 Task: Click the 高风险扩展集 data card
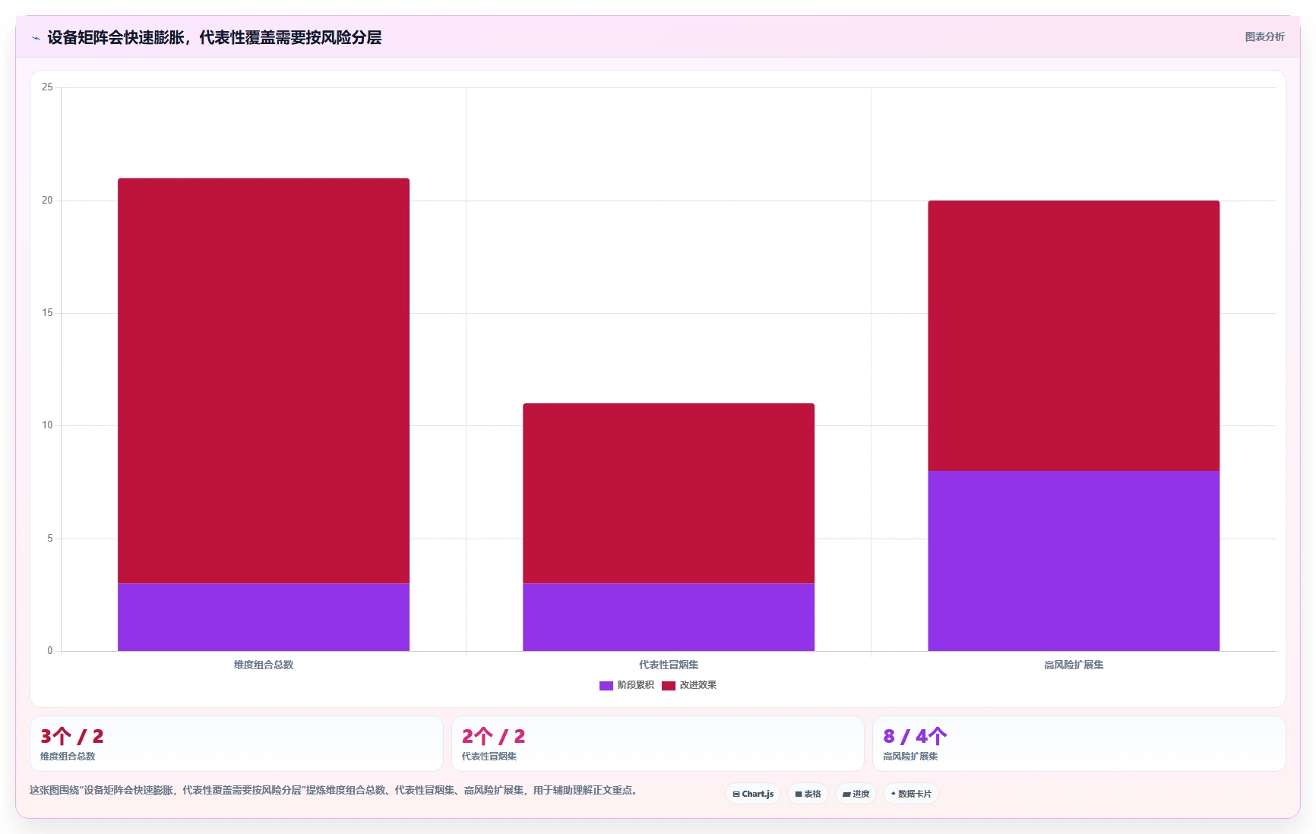[x=1079, y=744]
